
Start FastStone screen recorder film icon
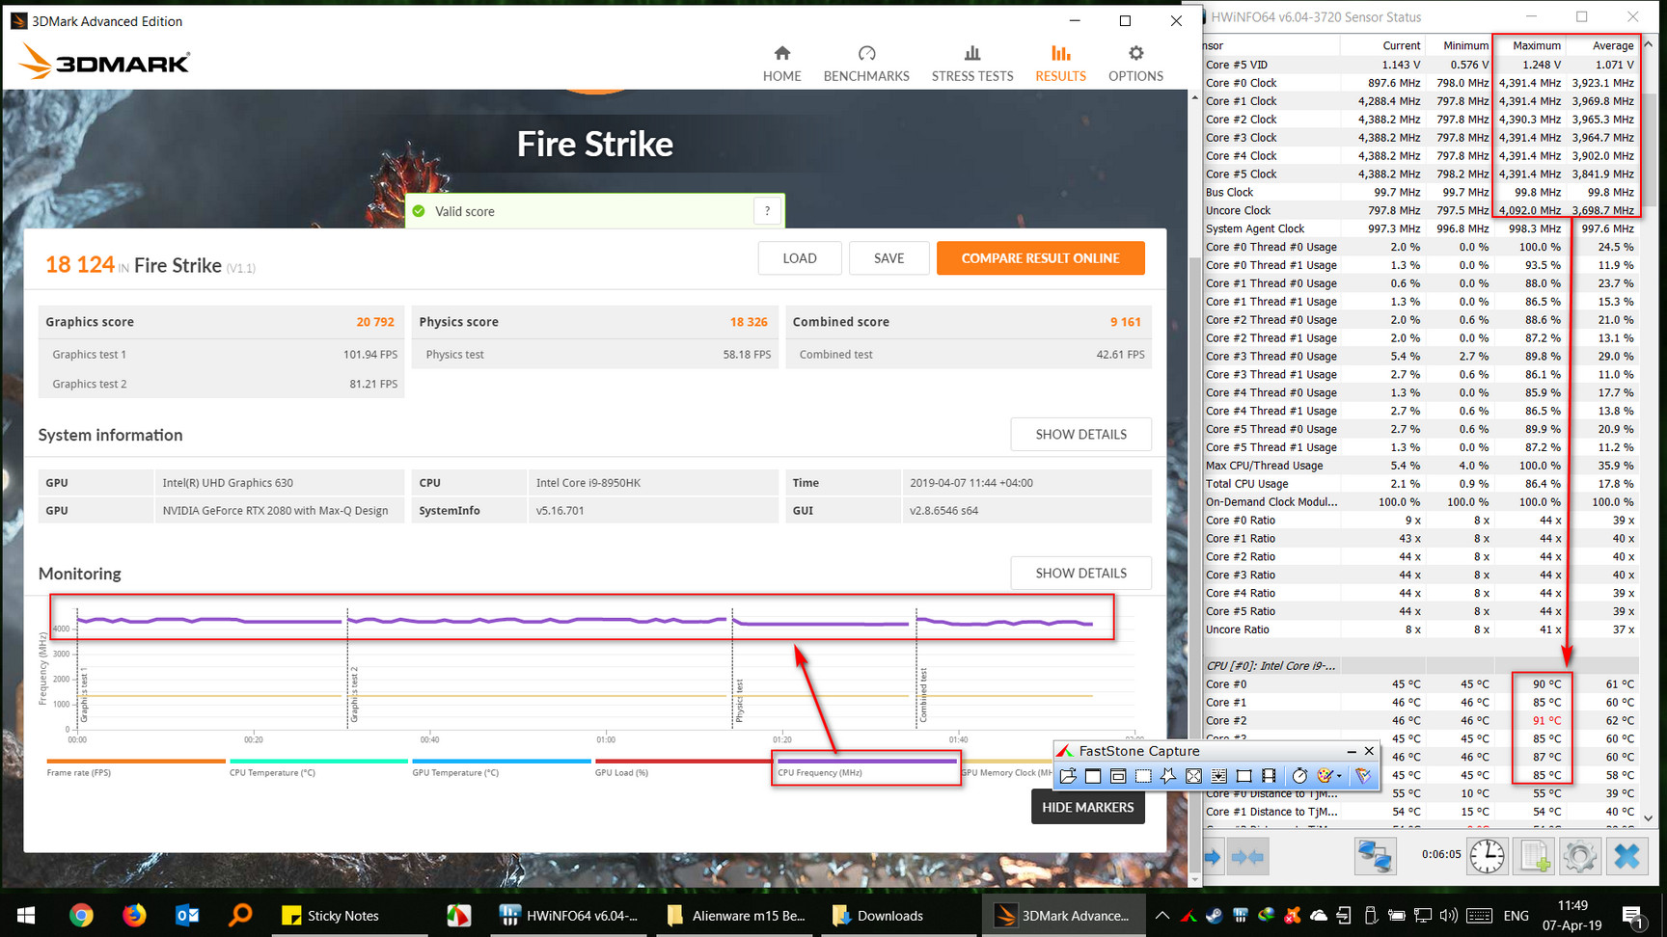[1269, 776]
